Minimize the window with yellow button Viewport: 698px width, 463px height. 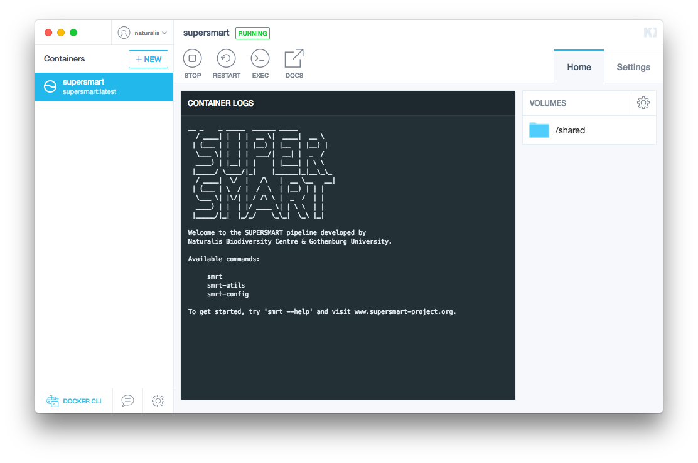pyautogui.click(x=61, y=33)
